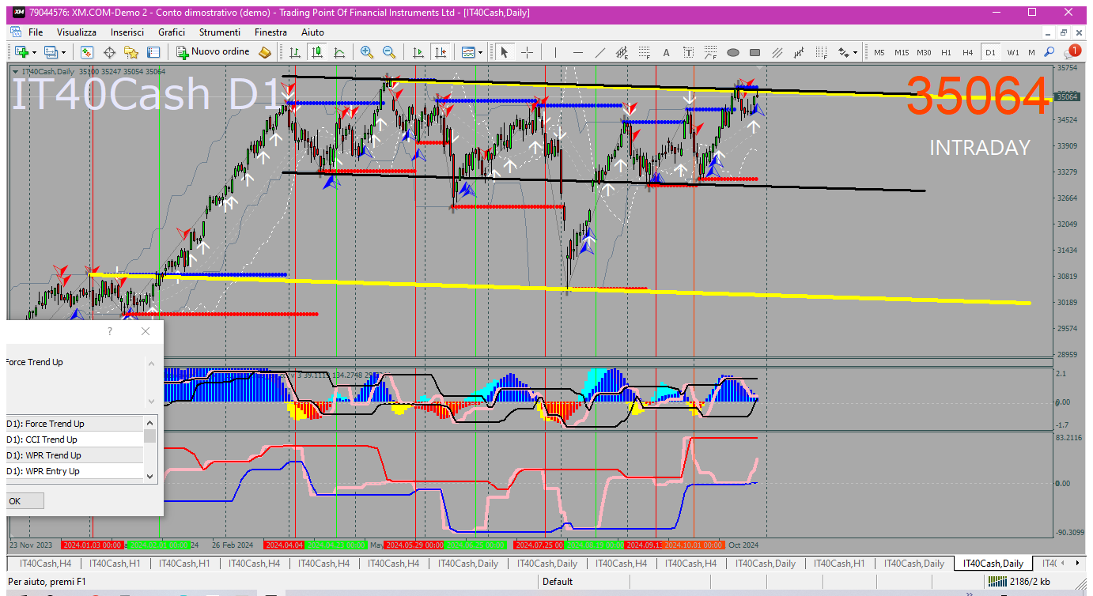1093x596 pixels.
Task: Select the Text Label 'T' tool
Action: pyautogui.click(x=688, y=52)
